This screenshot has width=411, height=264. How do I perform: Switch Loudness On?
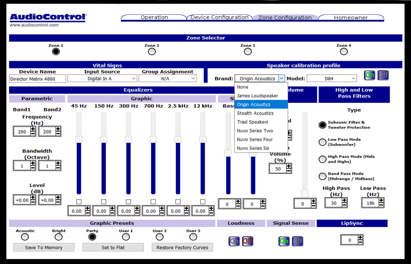coord(234,241)
